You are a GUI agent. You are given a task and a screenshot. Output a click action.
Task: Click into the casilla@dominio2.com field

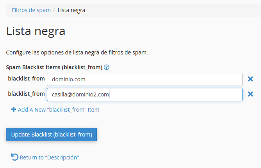point(145,94)
